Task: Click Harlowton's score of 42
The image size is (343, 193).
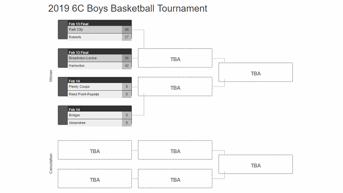Action: 127,66
